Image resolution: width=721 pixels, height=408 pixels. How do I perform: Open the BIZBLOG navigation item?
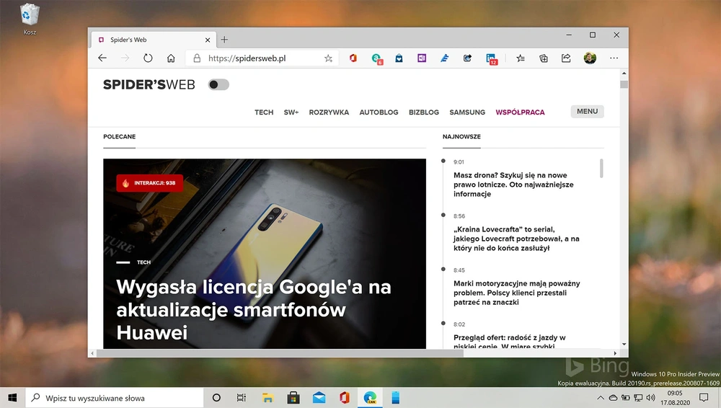[424, 112]
